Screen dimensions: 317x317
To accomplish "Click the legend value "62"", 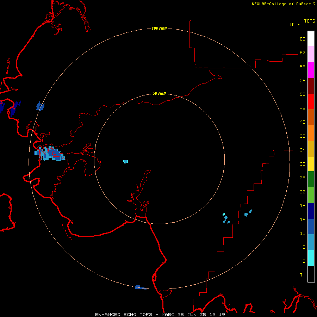I will point(303,53).
